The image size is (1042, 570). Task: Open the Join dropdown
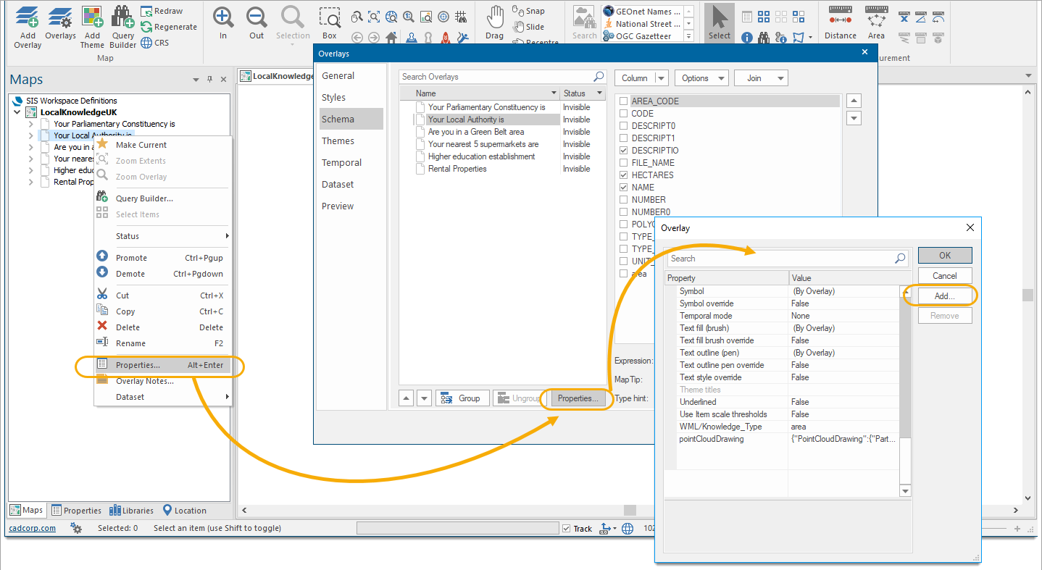pyautogui.click(x=761, y=77)
